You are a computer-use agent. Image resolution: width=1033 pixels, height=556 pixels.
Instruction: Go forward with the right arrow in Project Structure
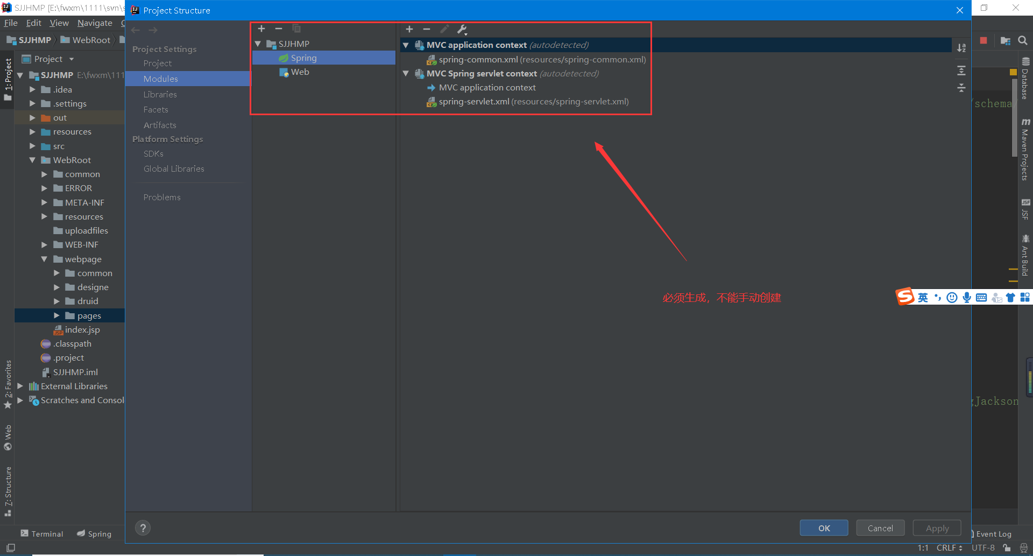(153, 30)
